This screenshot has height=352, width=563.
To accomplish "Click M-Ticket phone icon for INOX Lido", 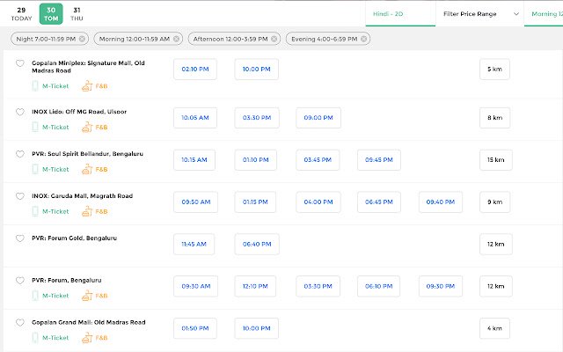I will [x=35, y=127].
